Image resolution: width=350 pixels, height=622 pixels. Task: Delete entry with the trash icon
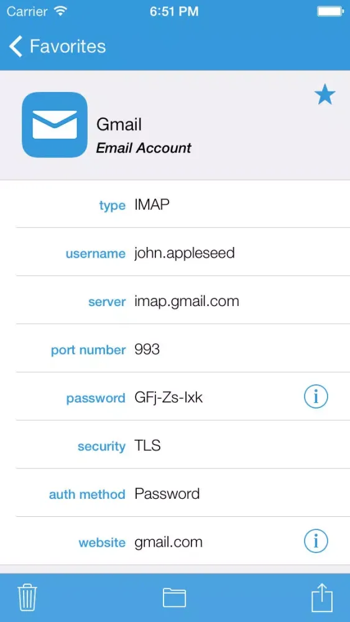(x=27, y=597)
